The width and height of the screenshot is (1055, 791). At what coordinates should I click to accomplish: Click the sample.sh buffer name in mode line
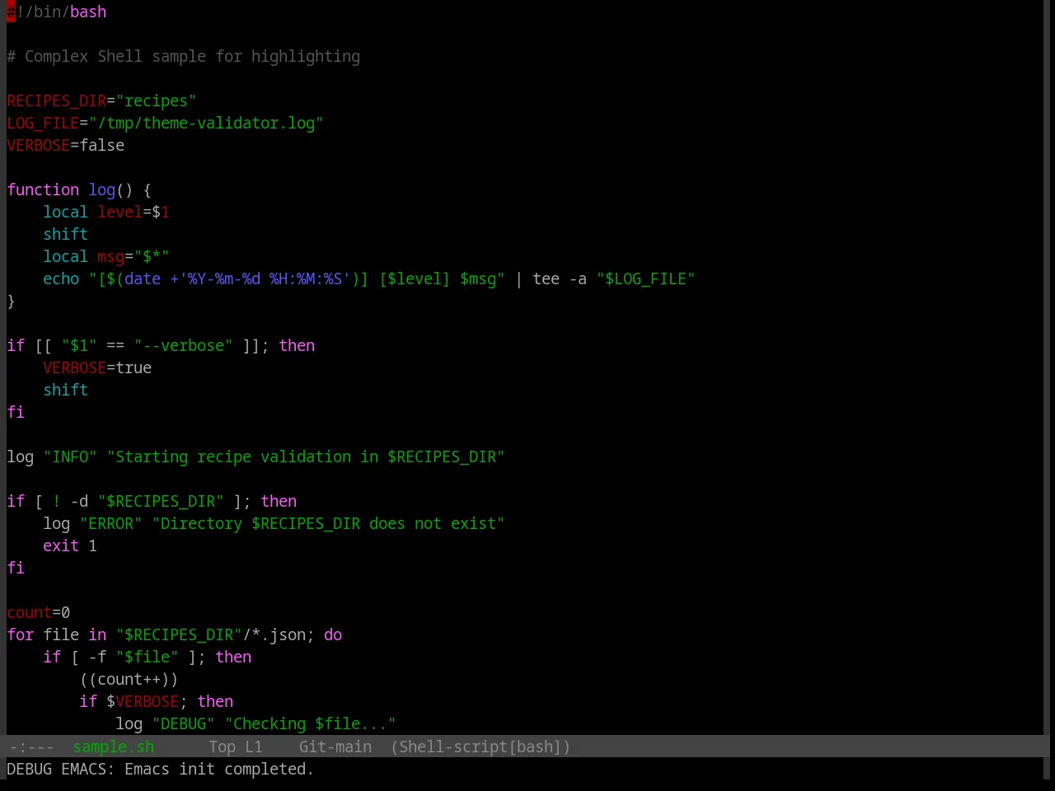[114, 747]
